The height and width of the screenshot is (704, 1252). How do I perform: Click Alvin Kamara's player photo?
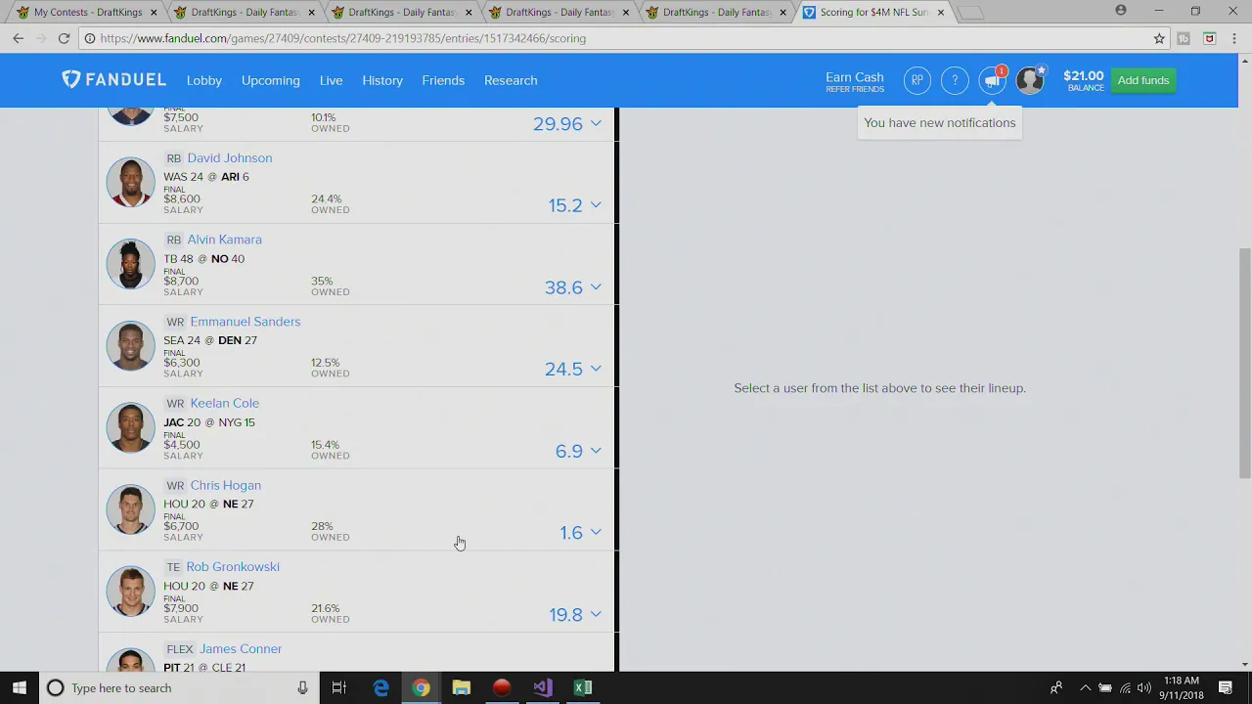click(x=131, y=264)
